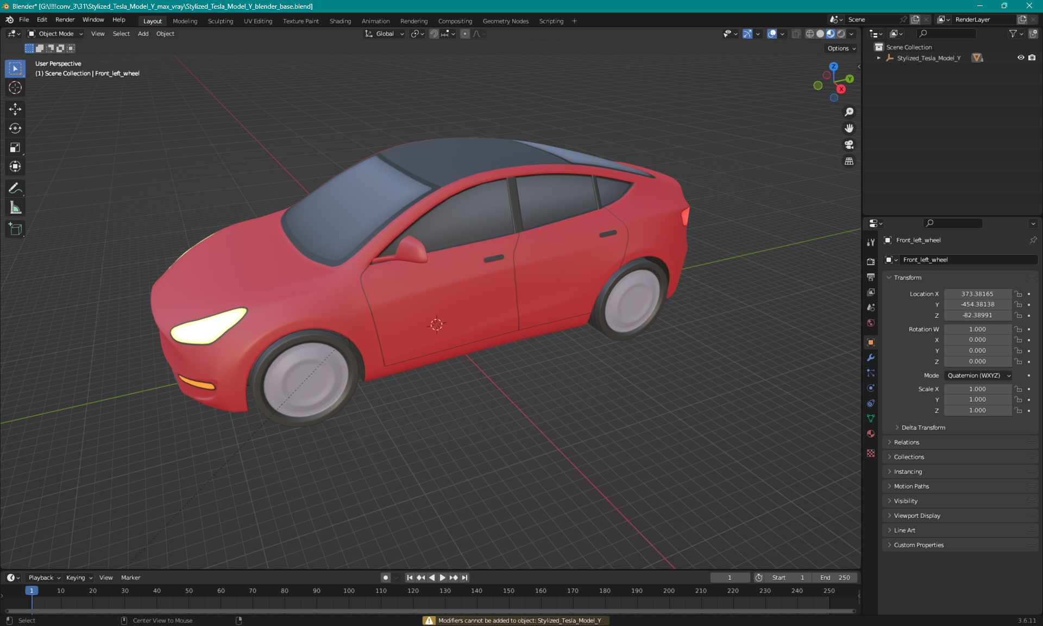Open the Layout workspace tab
This screenshot has width=1043, height=626.
[x=152, y=20]
